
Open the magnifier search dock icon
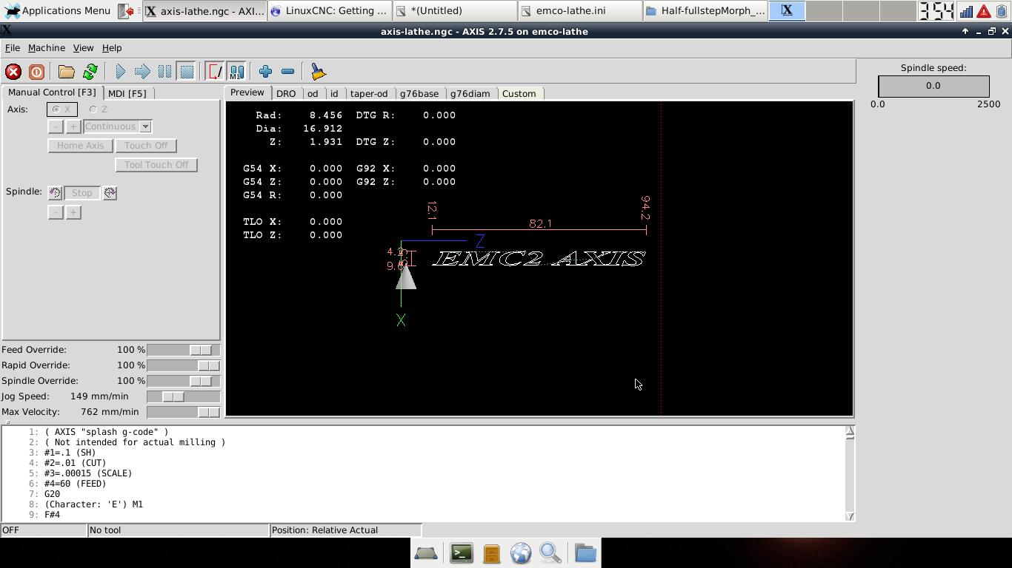(x=550, y=553)
